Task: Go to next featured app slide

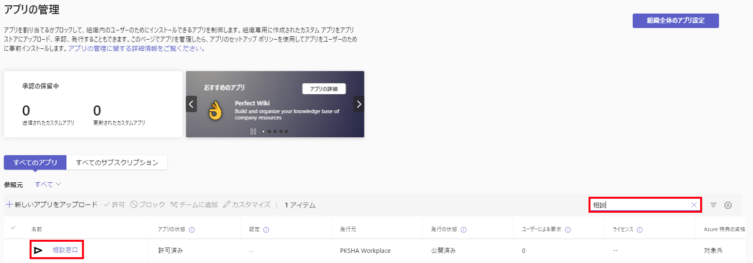Action: (359, 104)
